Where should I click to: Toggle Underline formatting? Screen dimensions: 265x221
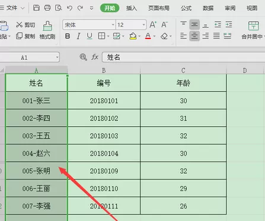(x=90, y=36)
